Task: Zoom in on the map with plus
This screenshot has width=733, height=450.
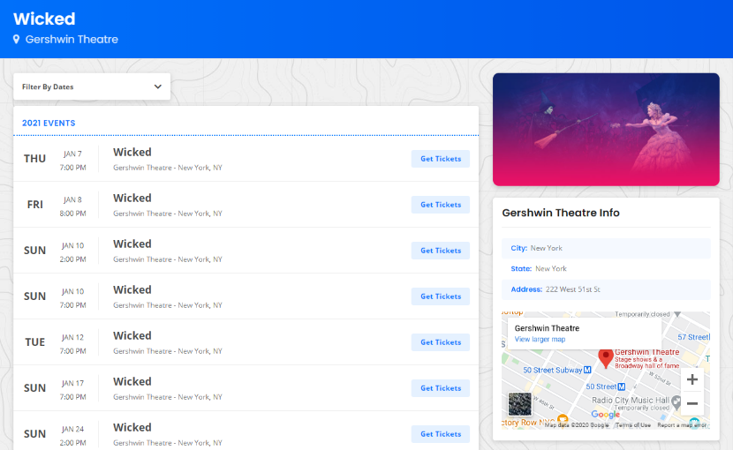Action: pyautogui.click(x=692, y=379)
